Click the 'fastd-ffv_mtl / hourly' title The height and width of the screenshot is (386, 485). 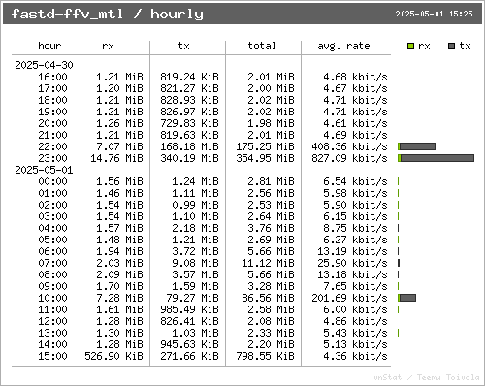point(108,14)
